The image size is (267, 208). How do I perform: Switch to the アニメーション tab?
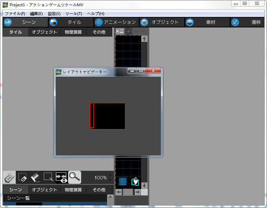[x=116, y=22]
